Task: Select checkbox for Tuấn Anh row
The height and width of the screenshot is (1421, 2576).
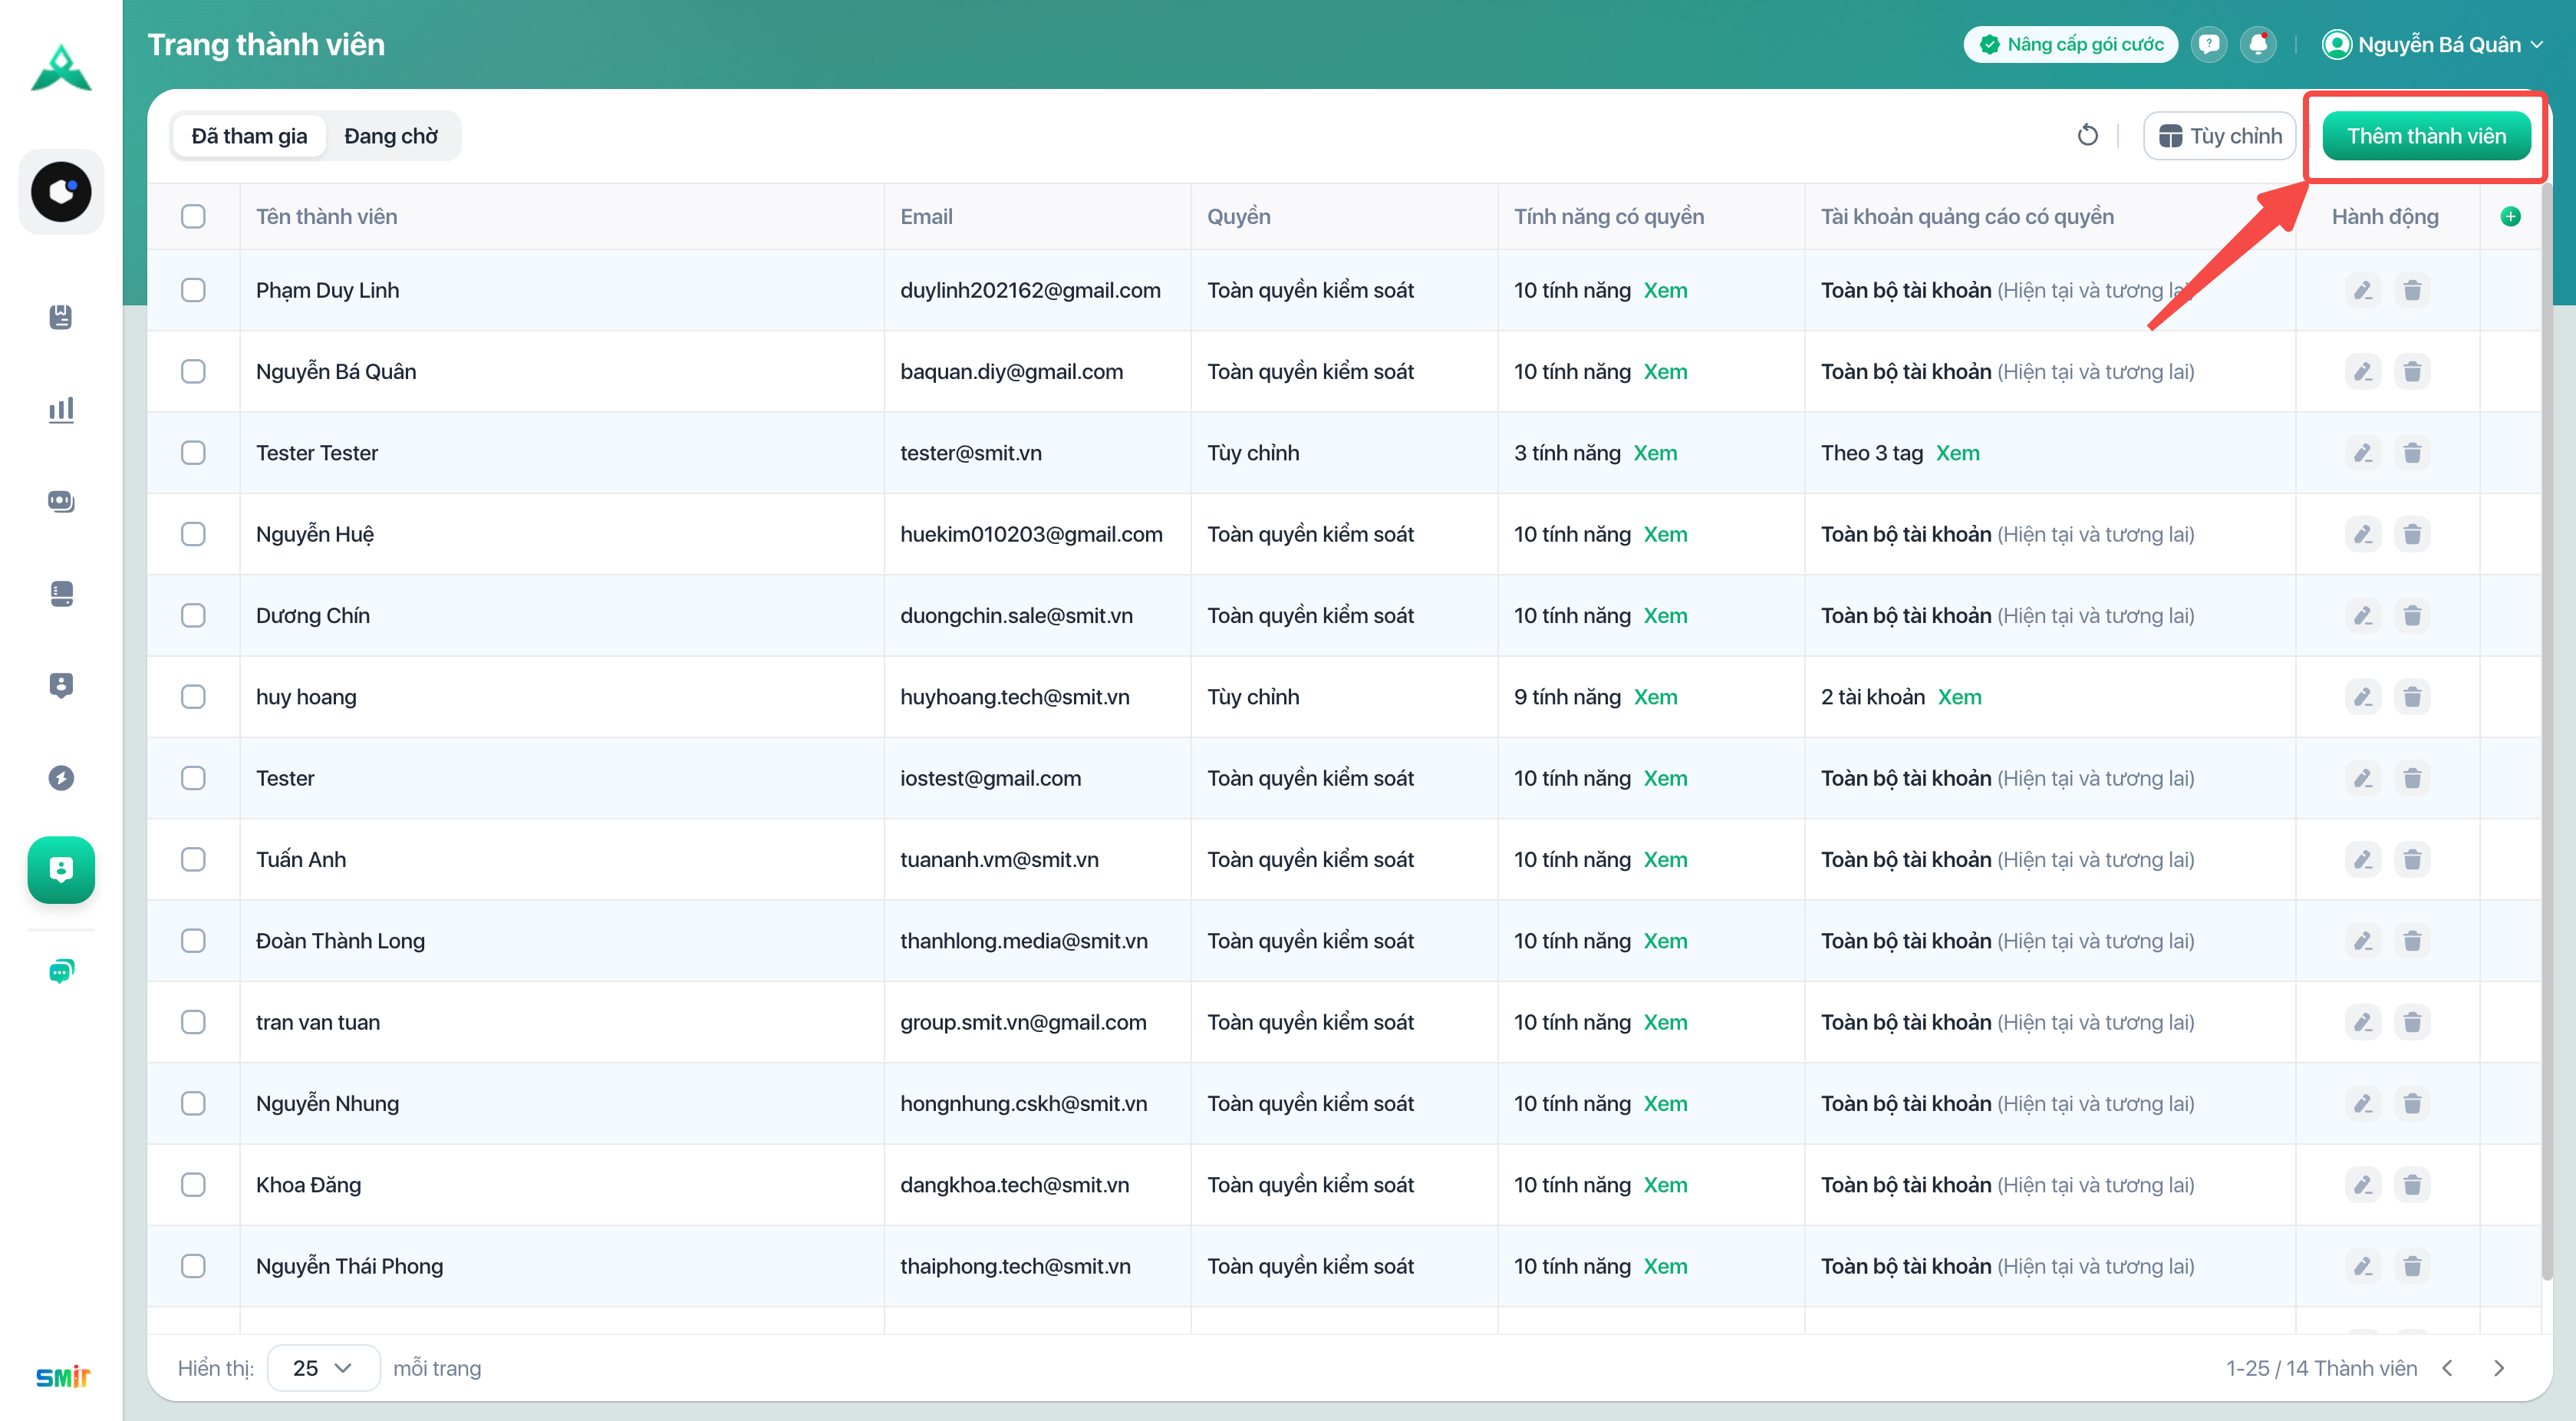Action: (193, 859)
